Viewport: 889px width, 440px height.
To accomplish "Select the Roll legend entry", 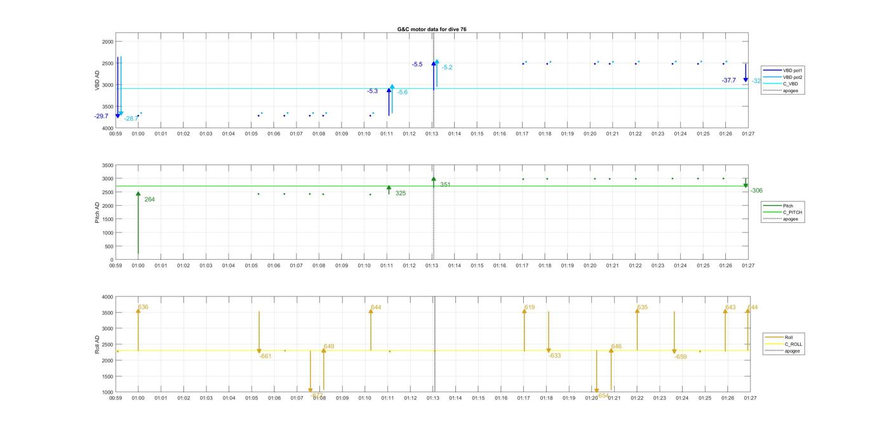I will (780, 337).
